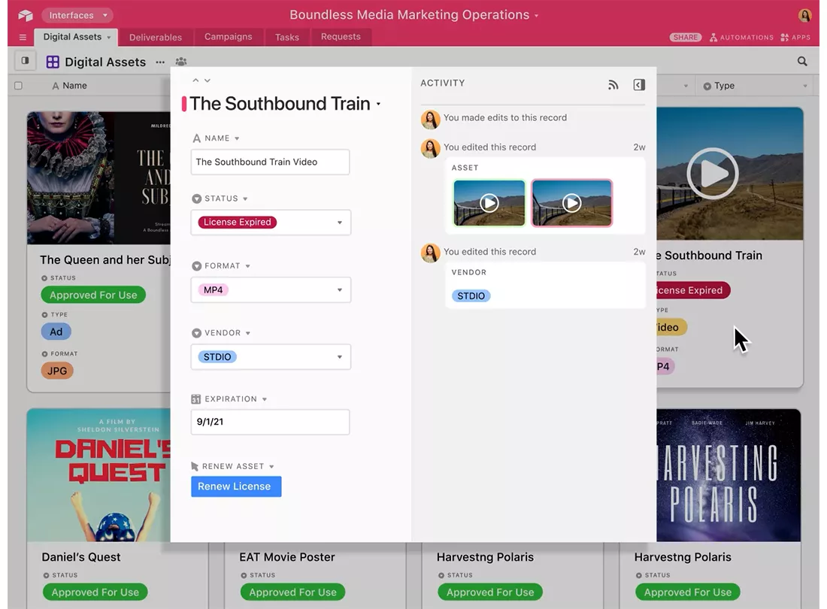This screenshot has height=609, width=827.
Task: Open the VENDOR field label menu
Action: [248, 333]
